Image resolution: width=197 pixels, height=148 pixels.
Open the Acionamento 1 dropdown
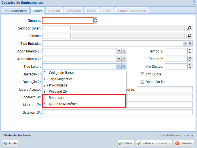coord(119,51)
